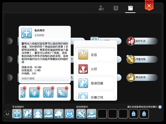Tap the second locked auto skill slot
The height and width of the screenshot is (124, 166).
144,114
